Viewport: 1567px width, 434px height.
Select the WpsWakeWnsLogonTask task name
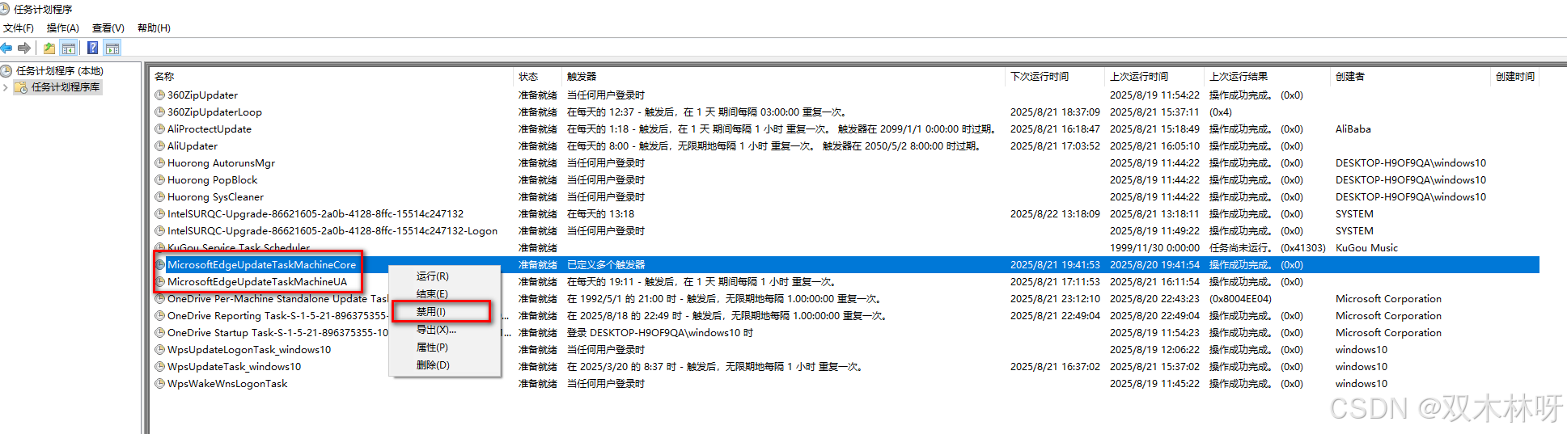(x=227, y=383)
